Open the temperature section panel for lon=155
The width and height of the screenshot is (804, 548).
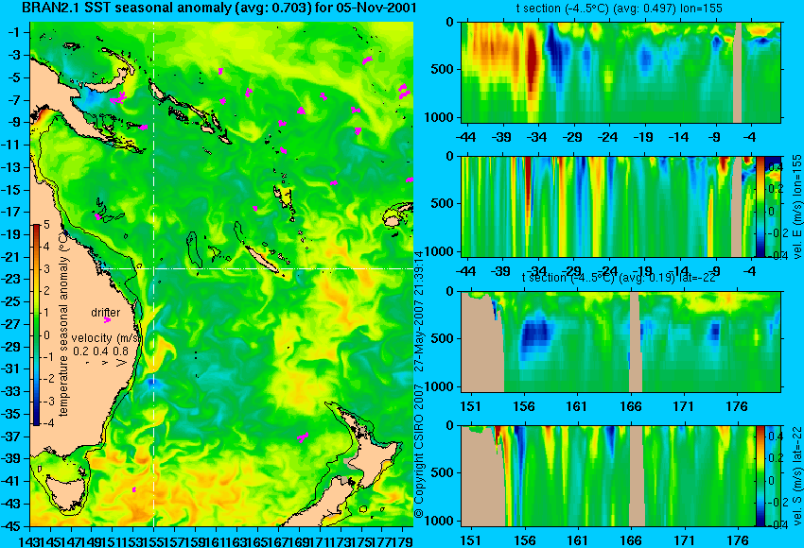pyautogui.click(x=620, y=72)
